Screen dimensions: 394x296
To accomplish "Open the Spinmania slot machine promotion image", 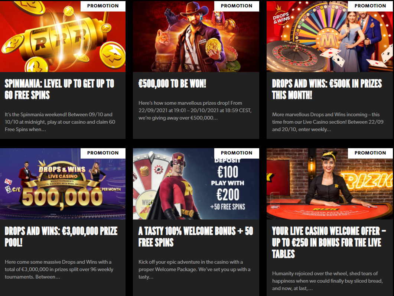I will coord(62,36).
